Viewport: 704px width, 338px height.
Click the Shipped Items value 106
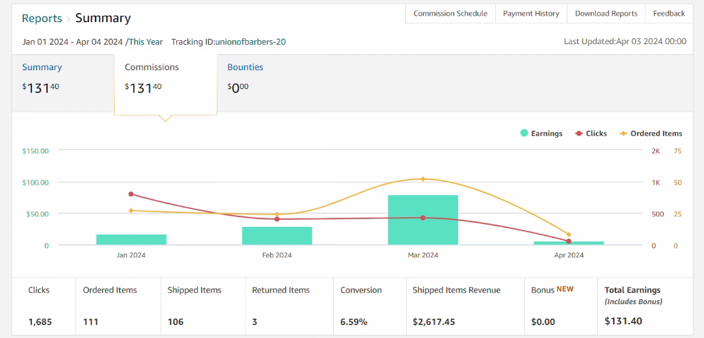click(x=176, y=322)
